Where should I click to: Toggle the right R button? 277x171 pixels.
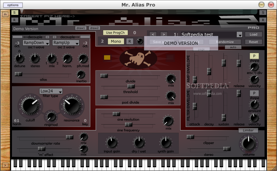point(263,20)
